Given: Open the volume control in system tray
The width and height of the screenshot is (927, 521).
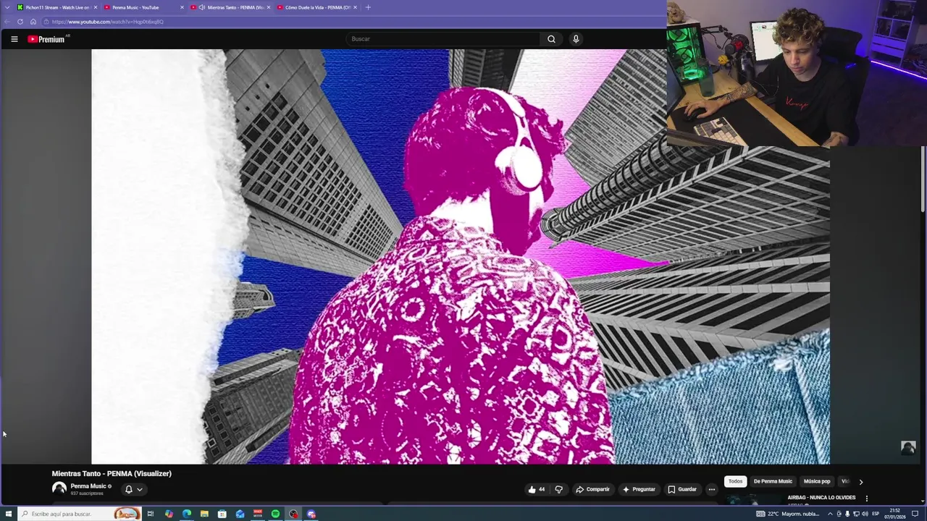Looking at the screenshot, I should click(865, 514).
